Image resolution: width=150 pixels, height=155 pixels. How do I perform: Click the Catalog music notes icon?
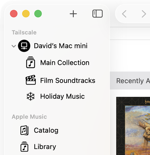tap(25, 130)
